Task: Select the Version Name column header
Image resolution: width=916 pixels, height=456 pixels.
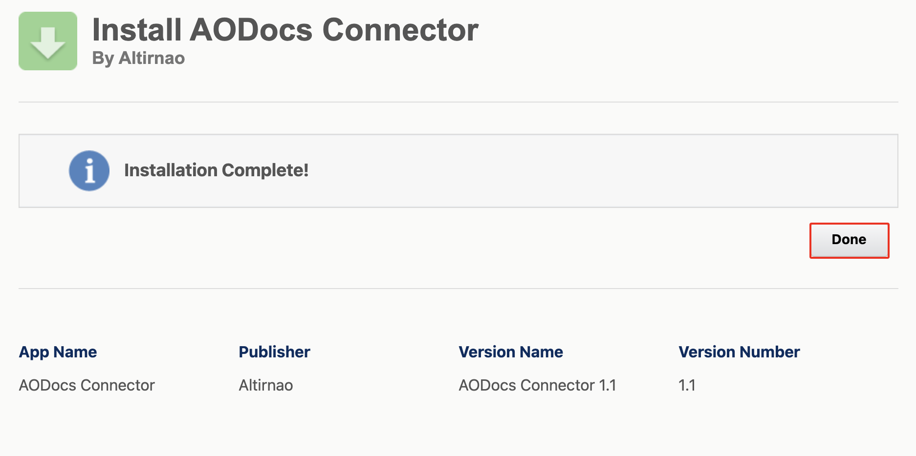Action: pos(510,352)
